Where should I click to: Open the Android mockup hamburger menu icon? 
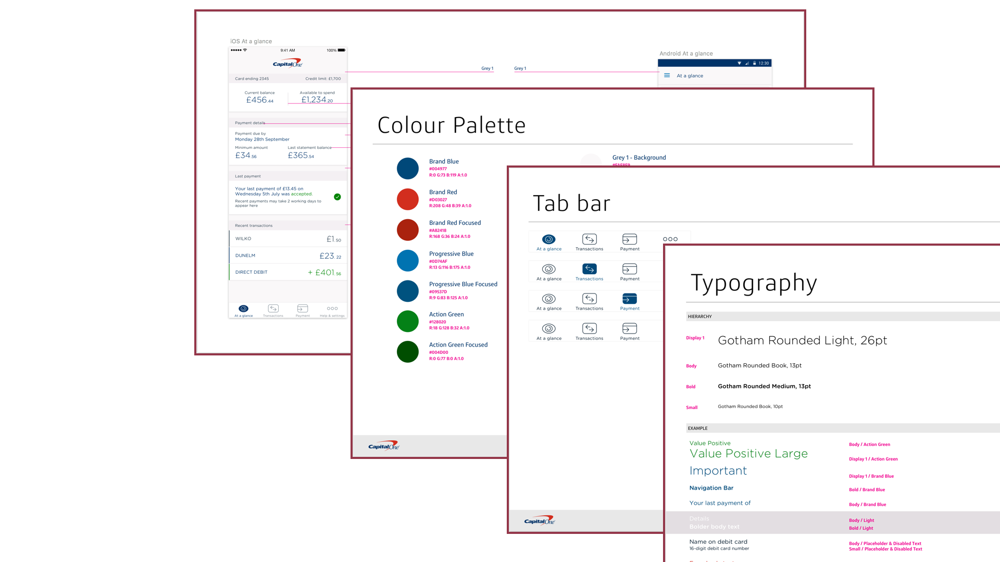click(x=667, y=75)
